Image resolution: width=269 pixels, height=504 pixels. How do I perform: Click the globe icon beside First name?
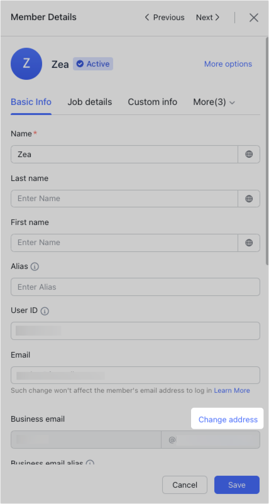pos(249,243)
